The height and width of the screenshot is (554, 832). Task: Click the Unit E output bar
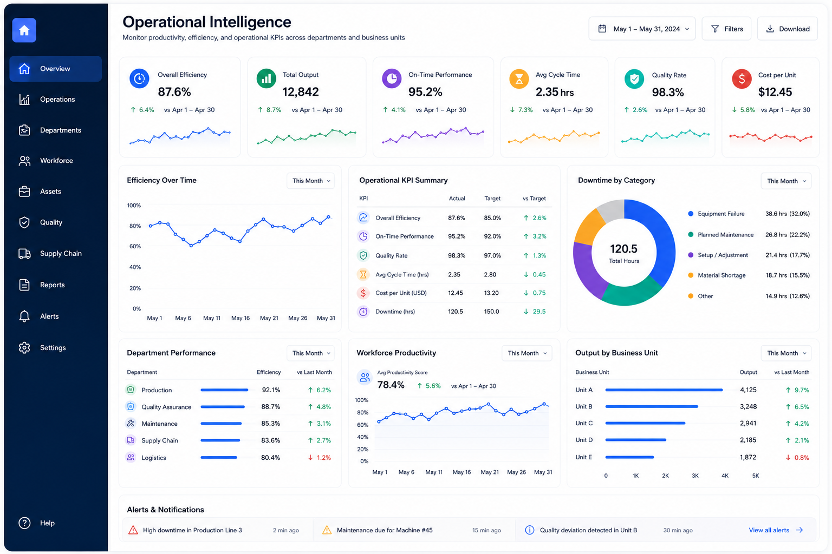pos(630,457)
